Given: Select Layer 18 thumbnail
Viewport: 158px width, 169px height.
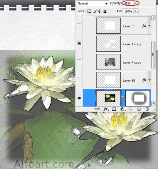Looking at the screenshot, I should (108, 80).
